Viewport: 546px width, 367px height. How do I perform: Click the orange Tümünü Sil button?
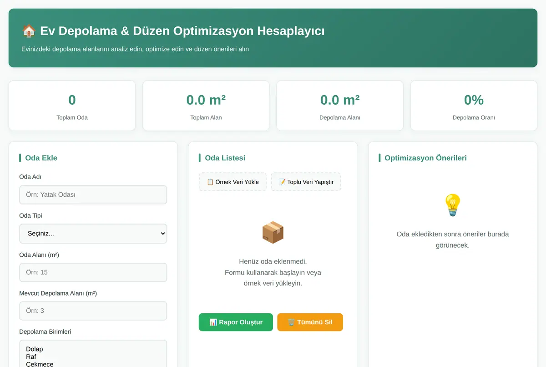coord(310,322)
